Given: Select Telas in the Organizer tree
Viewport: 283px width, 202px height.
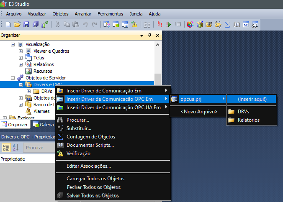Looking at the screenshot, I should 39,58.
